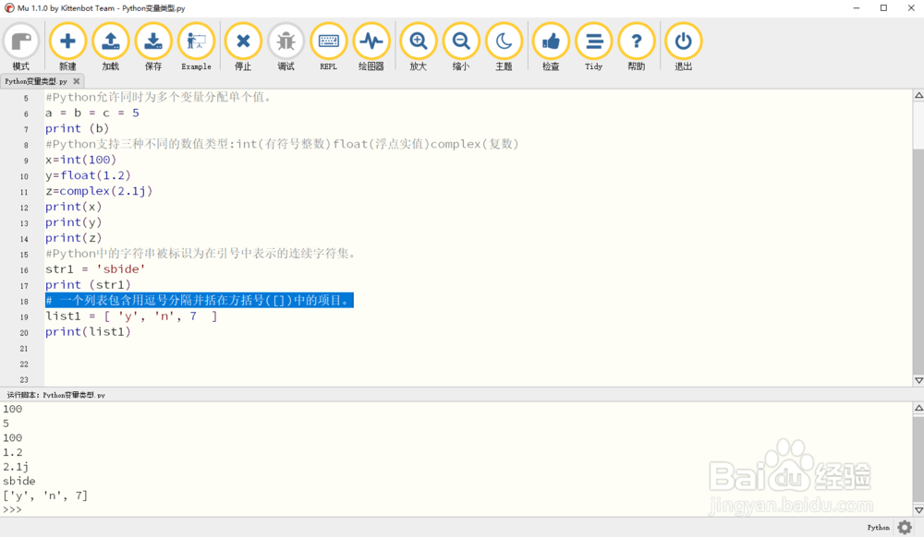
Task: Minimize the Mu window
Action: [857, 7]
